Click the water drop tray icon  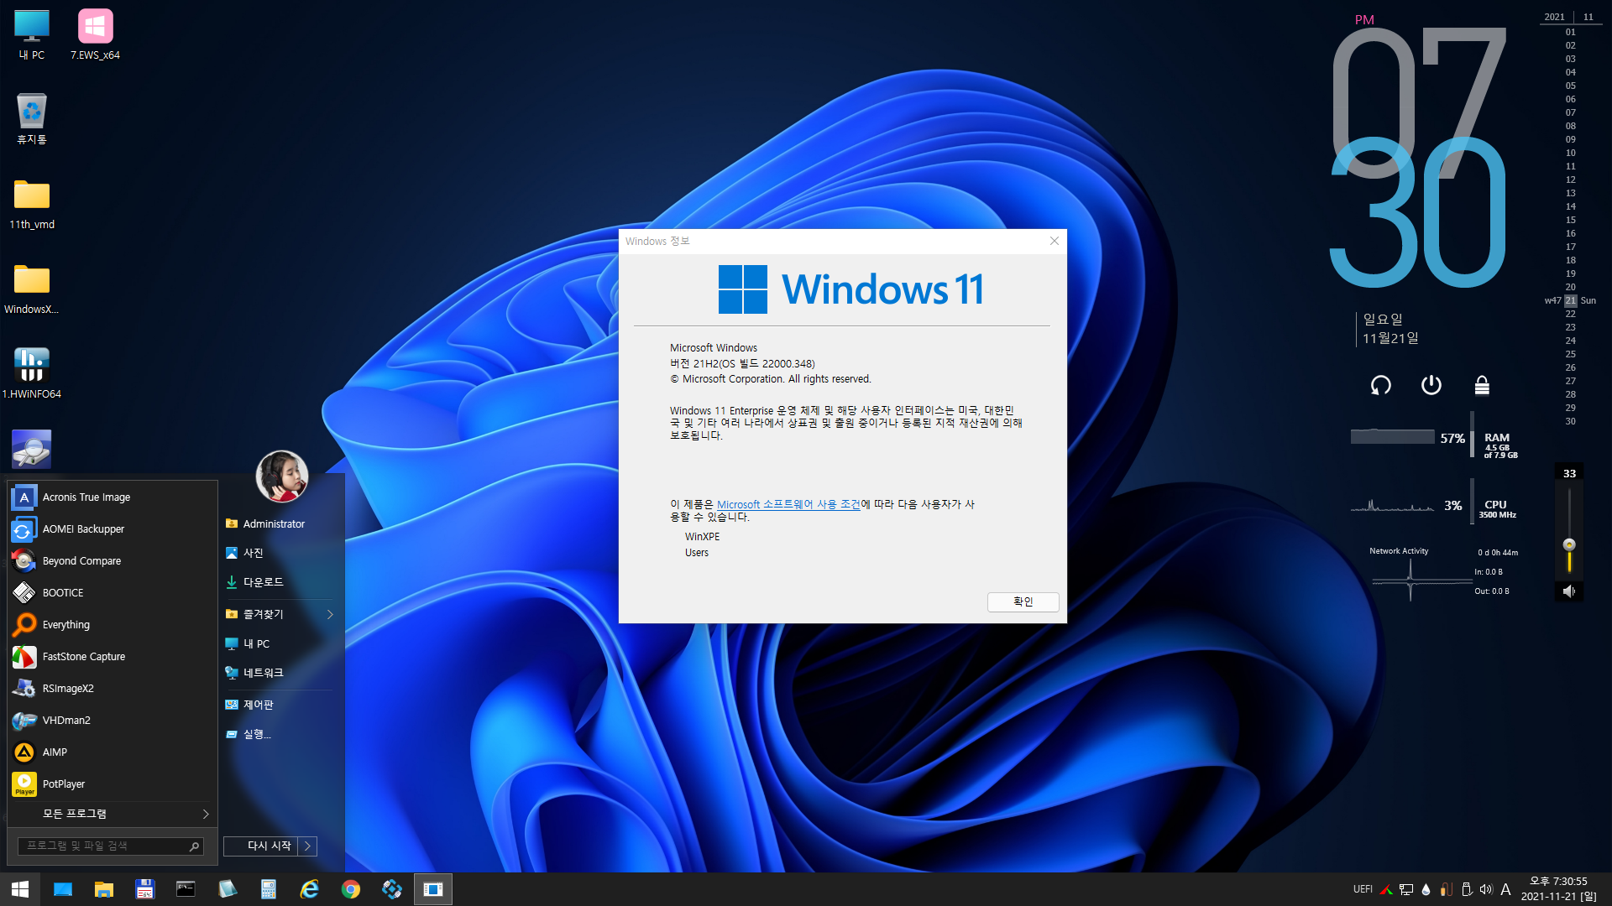1426,889
